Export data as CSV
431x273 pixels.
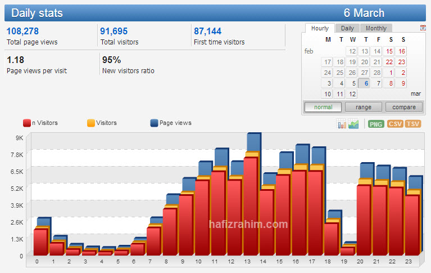(395, 124)
